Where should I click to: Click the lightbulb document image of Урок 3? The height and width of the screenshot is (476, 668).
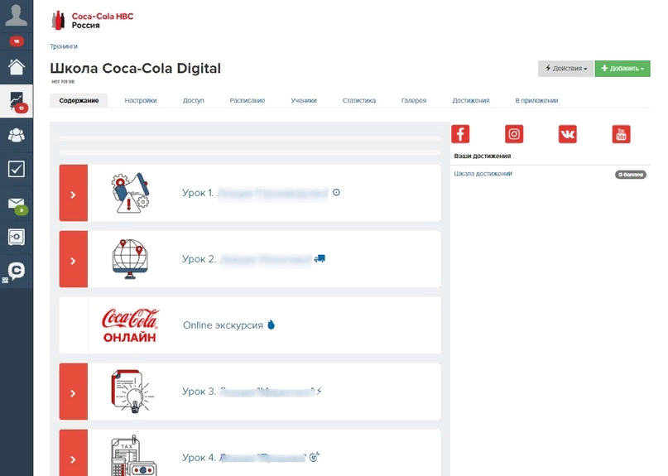point(132,392)
